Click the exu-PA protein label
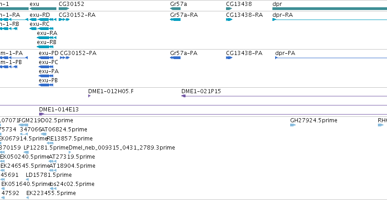Image resolution: width=387 pixels, height=200 pixels. [49, 71]
